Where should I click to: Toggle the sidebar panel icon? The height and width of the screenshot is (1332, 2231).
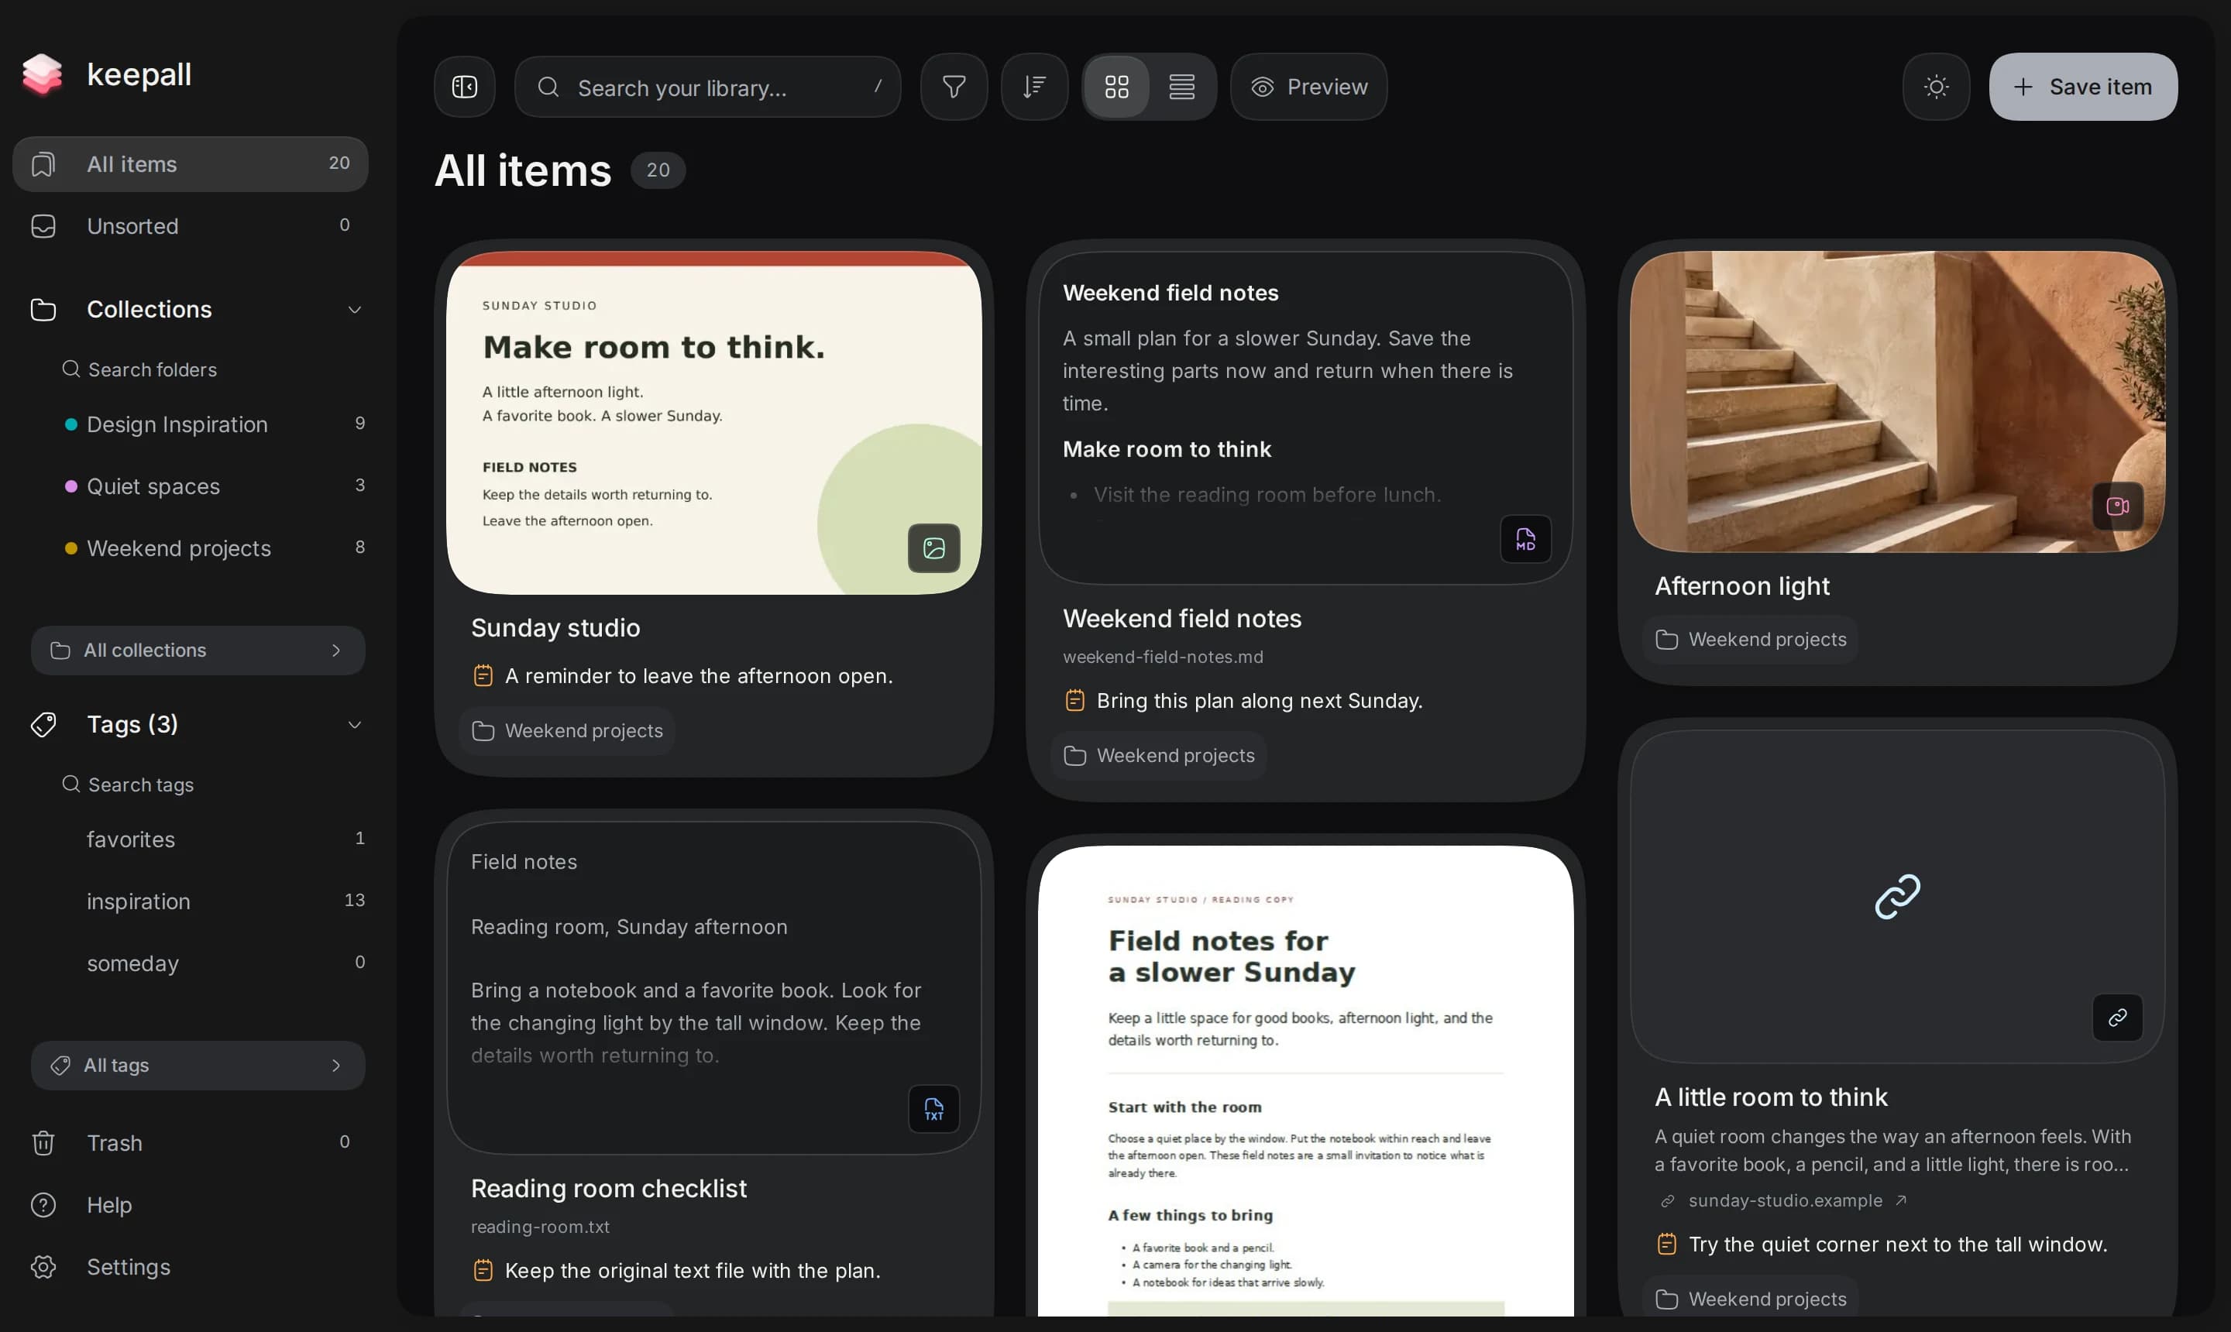[x=464, y=87]
